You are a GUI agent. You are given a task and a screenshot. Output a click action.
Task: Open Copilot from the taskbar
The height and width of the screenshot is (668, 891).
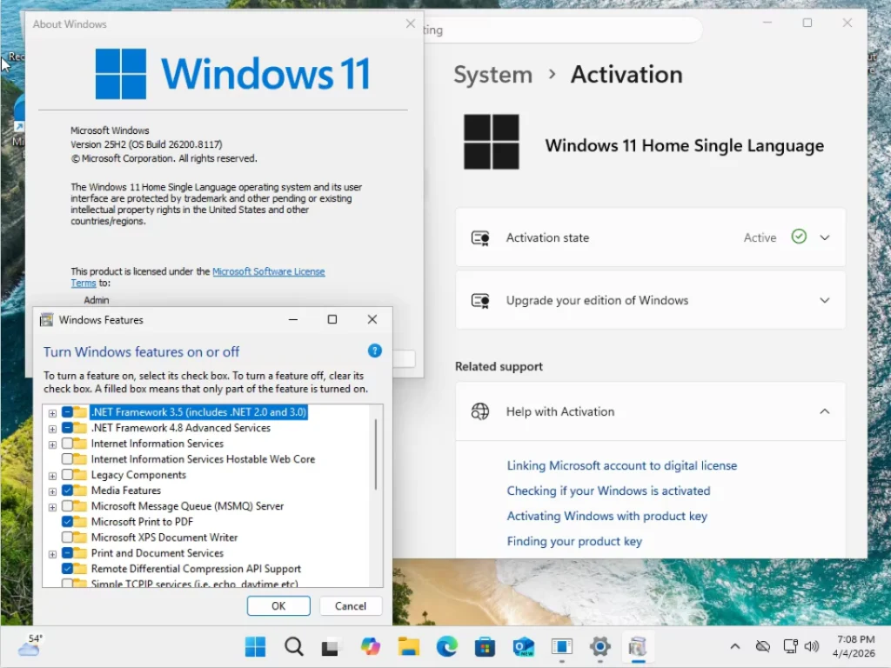click(371, 646)
